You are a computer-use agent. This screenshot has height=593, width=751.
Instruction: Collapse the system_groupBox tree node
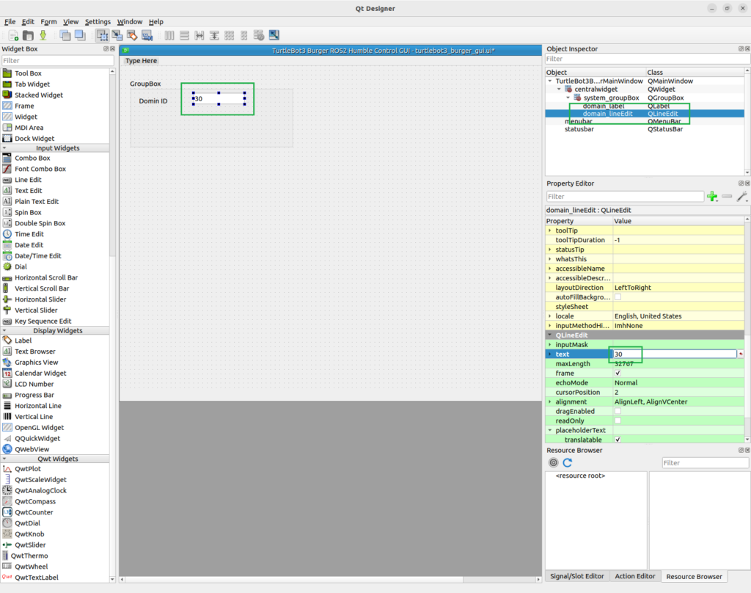[568, 98]
